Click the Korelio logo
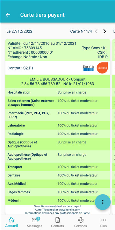The width and height of the screenshot is (115, 230). (89, 68)
